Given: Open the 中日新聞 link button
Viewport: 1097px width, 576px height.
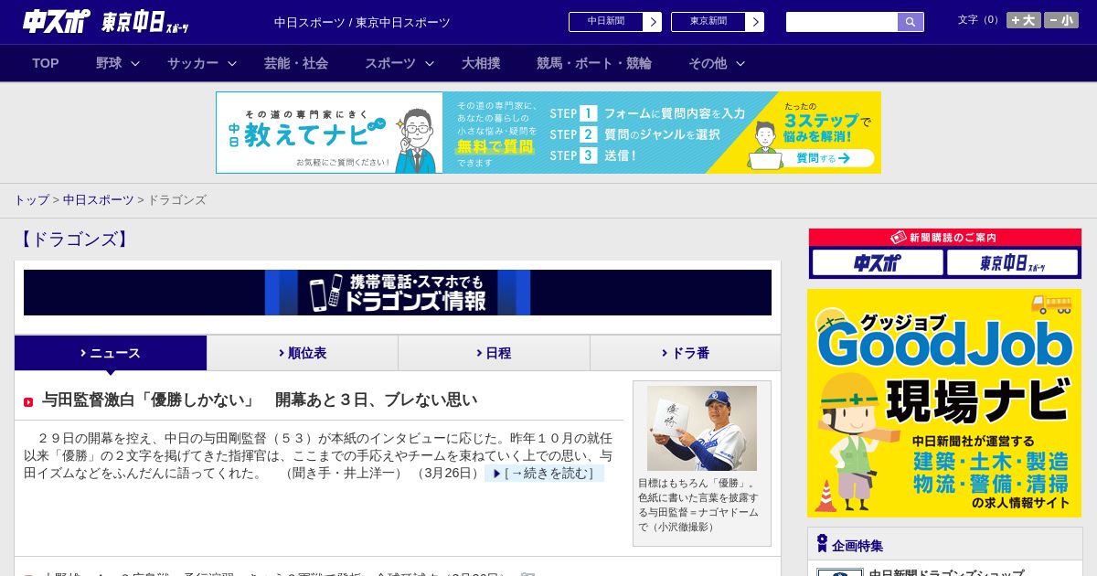Looking at the screenshot, I should [x=606, y=22].
